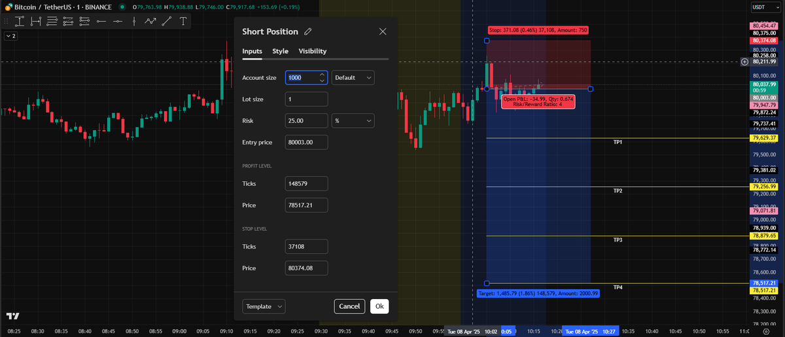Click the Profit Level Ticks field

tap(306, 184)
